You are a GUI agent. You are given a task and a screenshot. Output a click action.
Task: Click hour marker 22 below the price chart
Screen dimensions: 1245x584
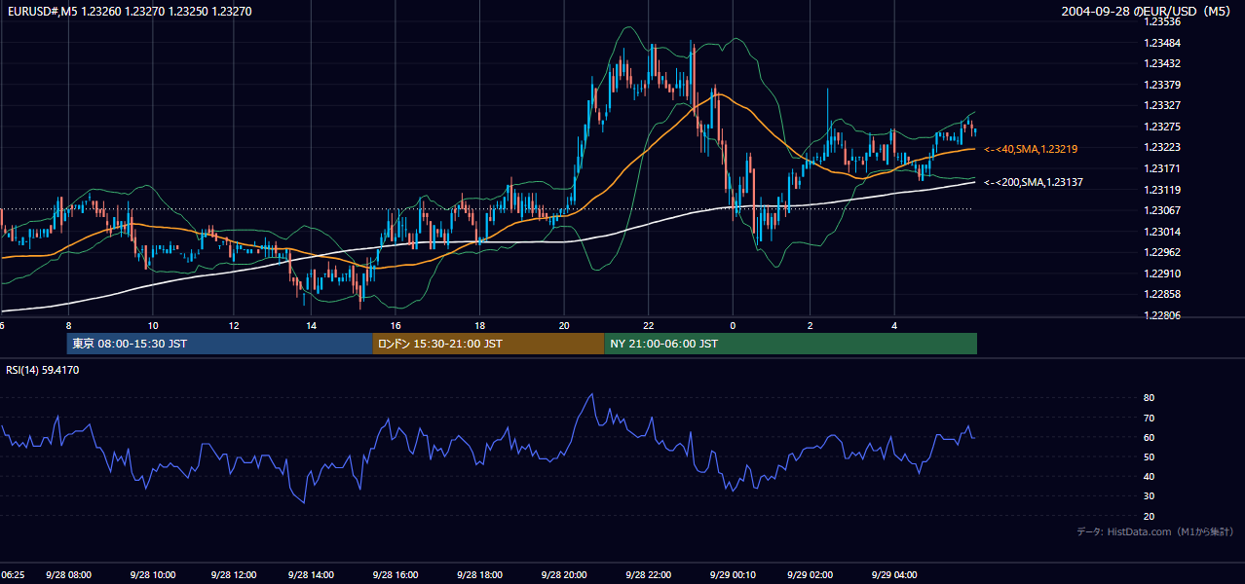click(649, 325)
